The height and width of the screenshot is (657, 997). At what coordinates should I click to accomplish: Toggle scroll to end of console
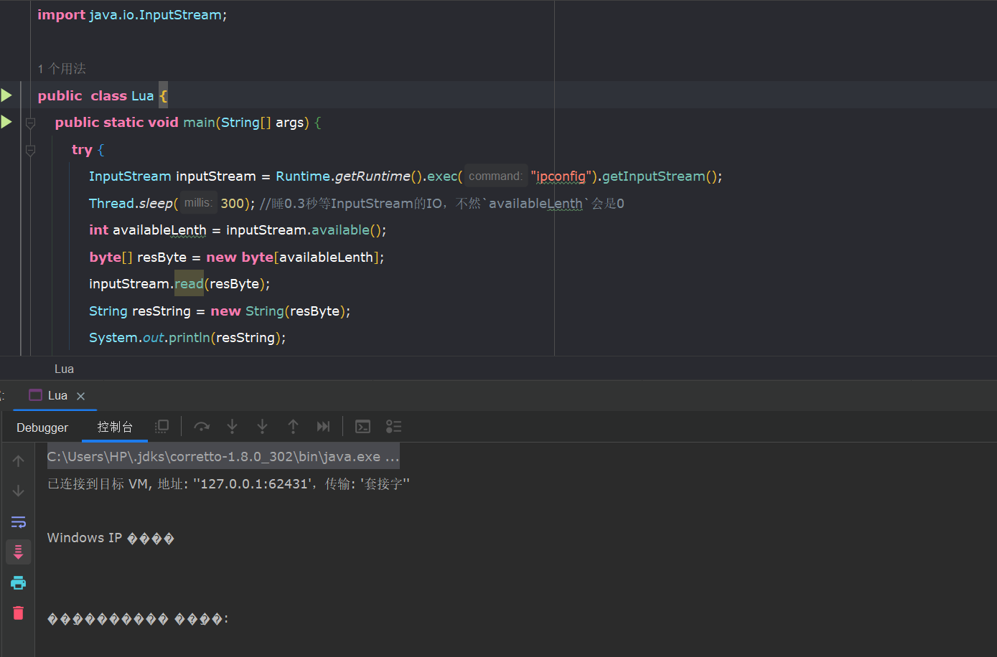coord(19,552)
